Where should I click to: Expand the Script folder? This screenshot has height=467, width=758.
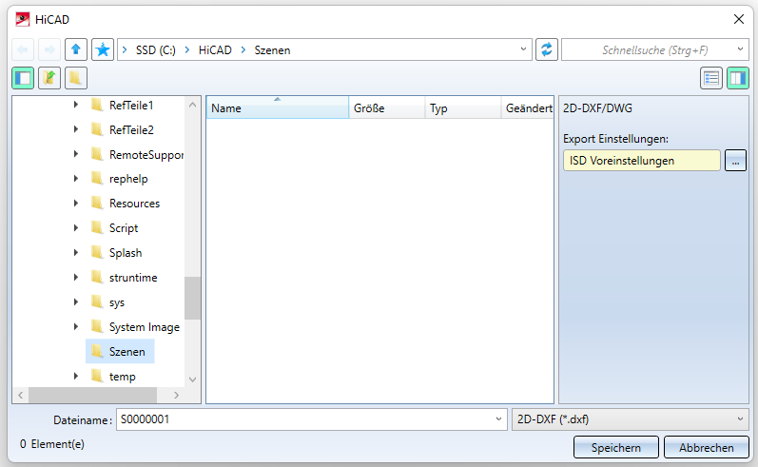point(76,227)
